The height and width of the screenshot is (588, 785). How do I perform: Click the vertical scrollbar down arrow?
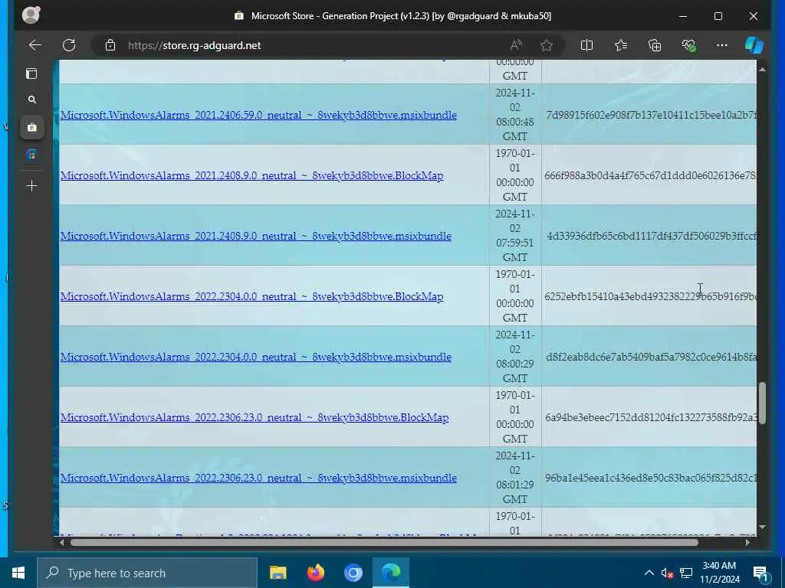762,527
